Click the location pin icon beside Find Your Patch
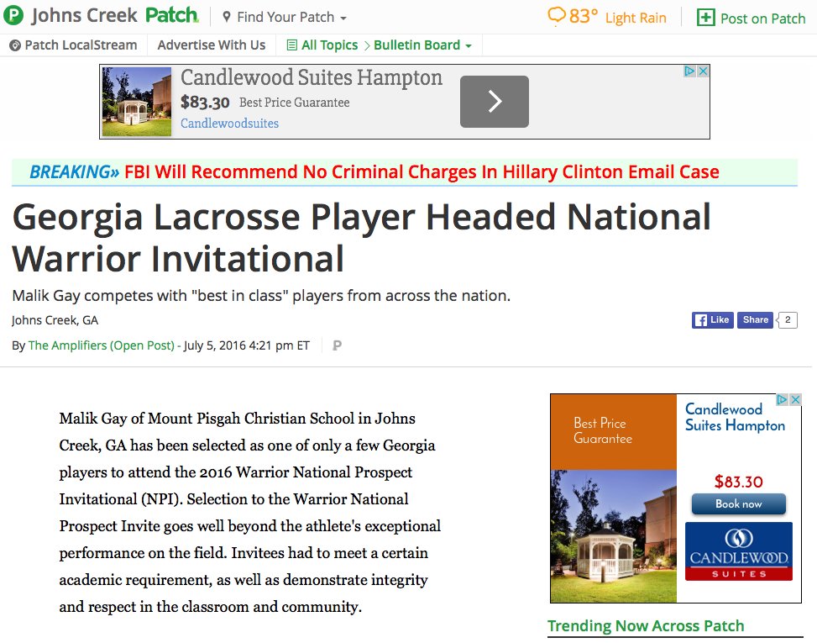 coord(226,17)
